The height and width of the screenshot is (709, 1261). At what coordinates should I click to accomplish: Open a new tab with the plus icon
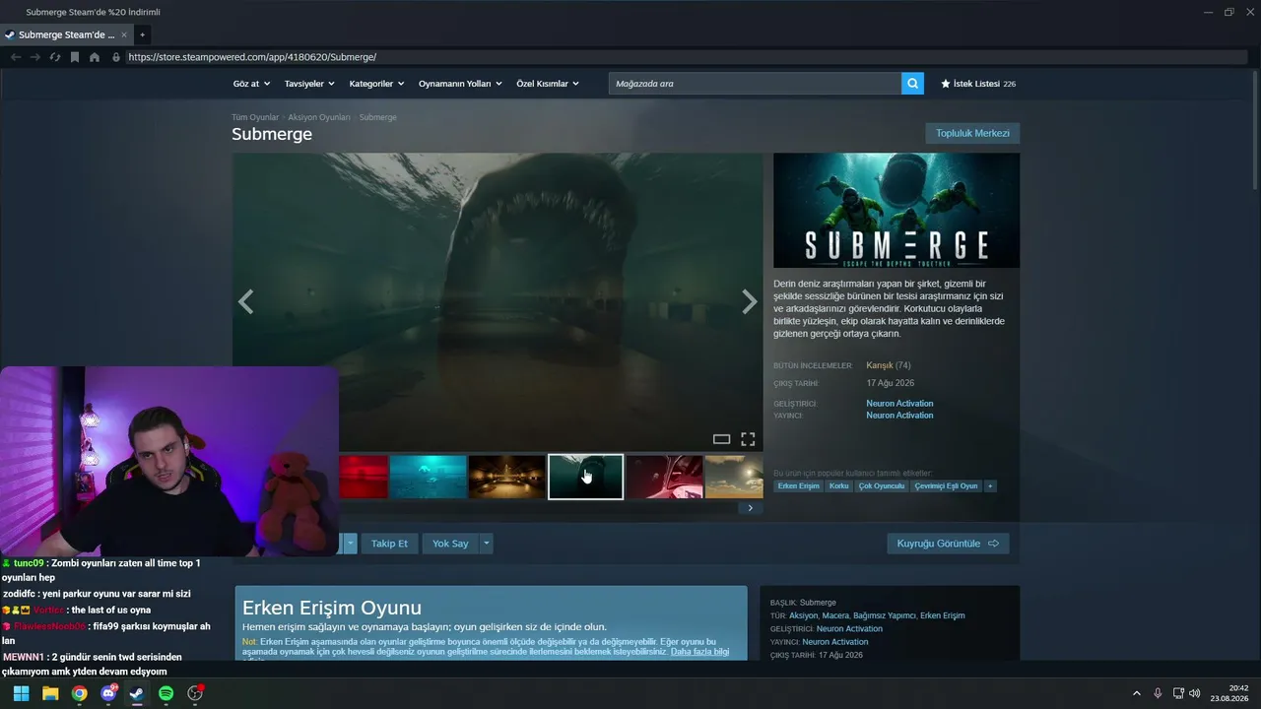click(142, 34)
